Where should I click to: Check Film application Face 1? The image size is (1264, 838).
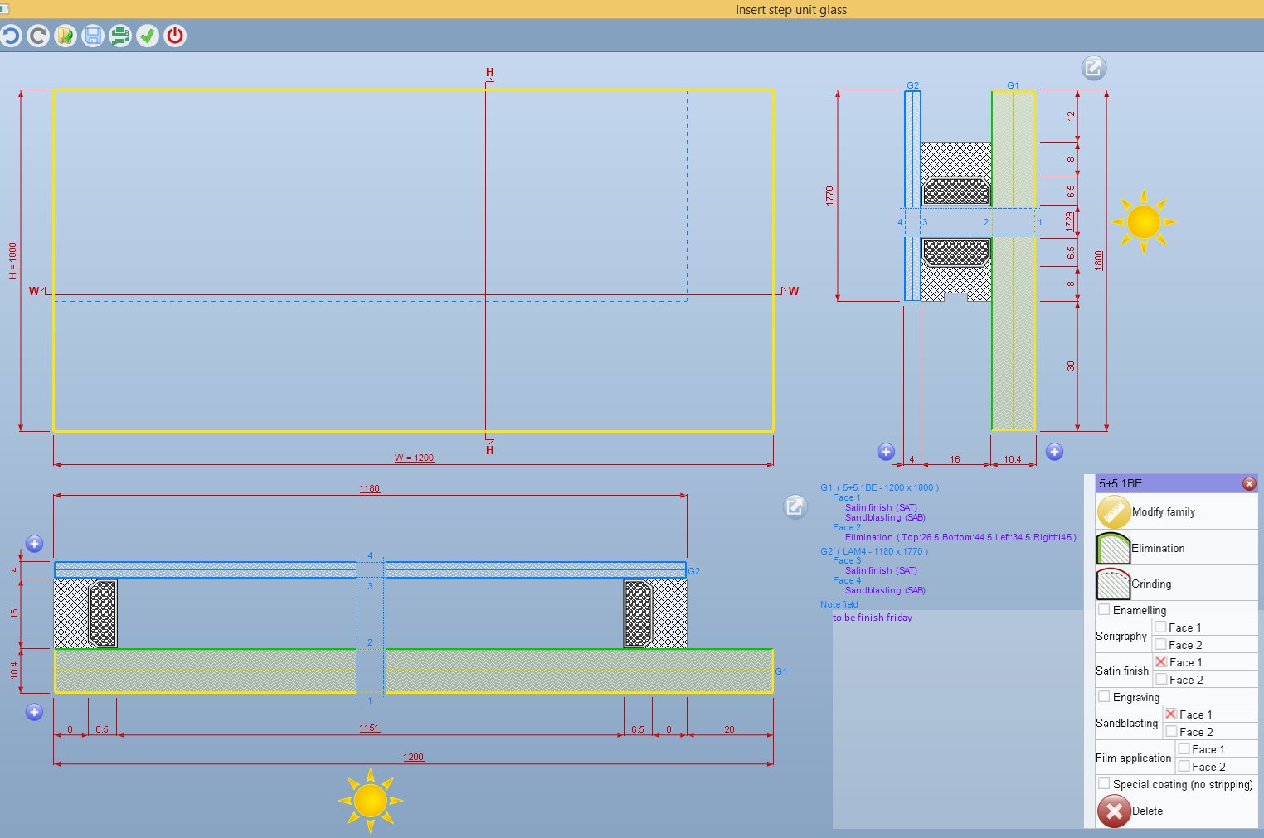[x=1184, y=748]
